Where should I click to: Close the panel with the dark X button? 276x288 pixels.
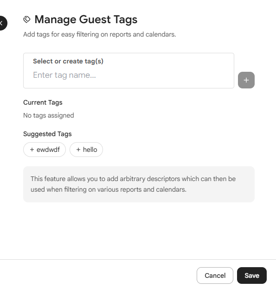(2, 23)
